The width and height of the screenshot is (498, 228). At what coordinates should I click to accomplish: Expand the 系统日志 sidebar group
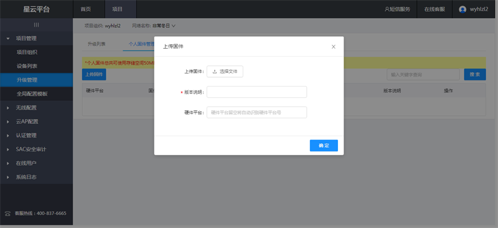pos(37,177)
